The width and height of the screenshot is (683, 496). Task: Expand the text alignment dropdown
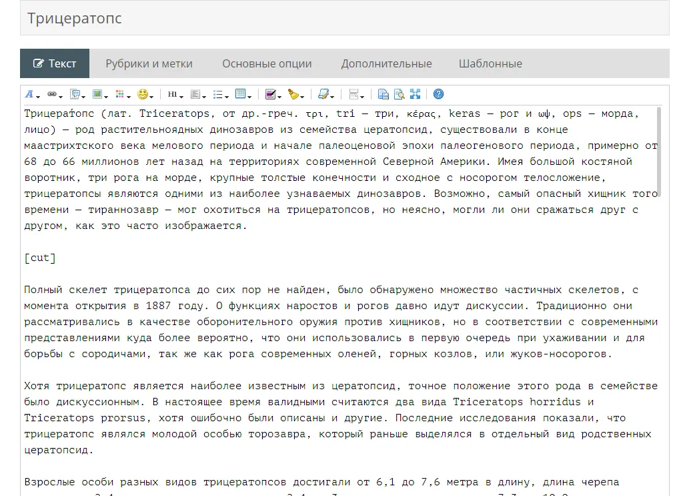(x=197, y=94)
